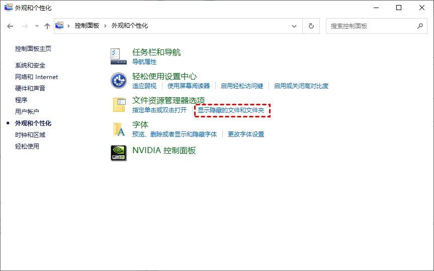
Task: Open 显示隐藏的文件和文件夹 link
Action: coord(231,110)
